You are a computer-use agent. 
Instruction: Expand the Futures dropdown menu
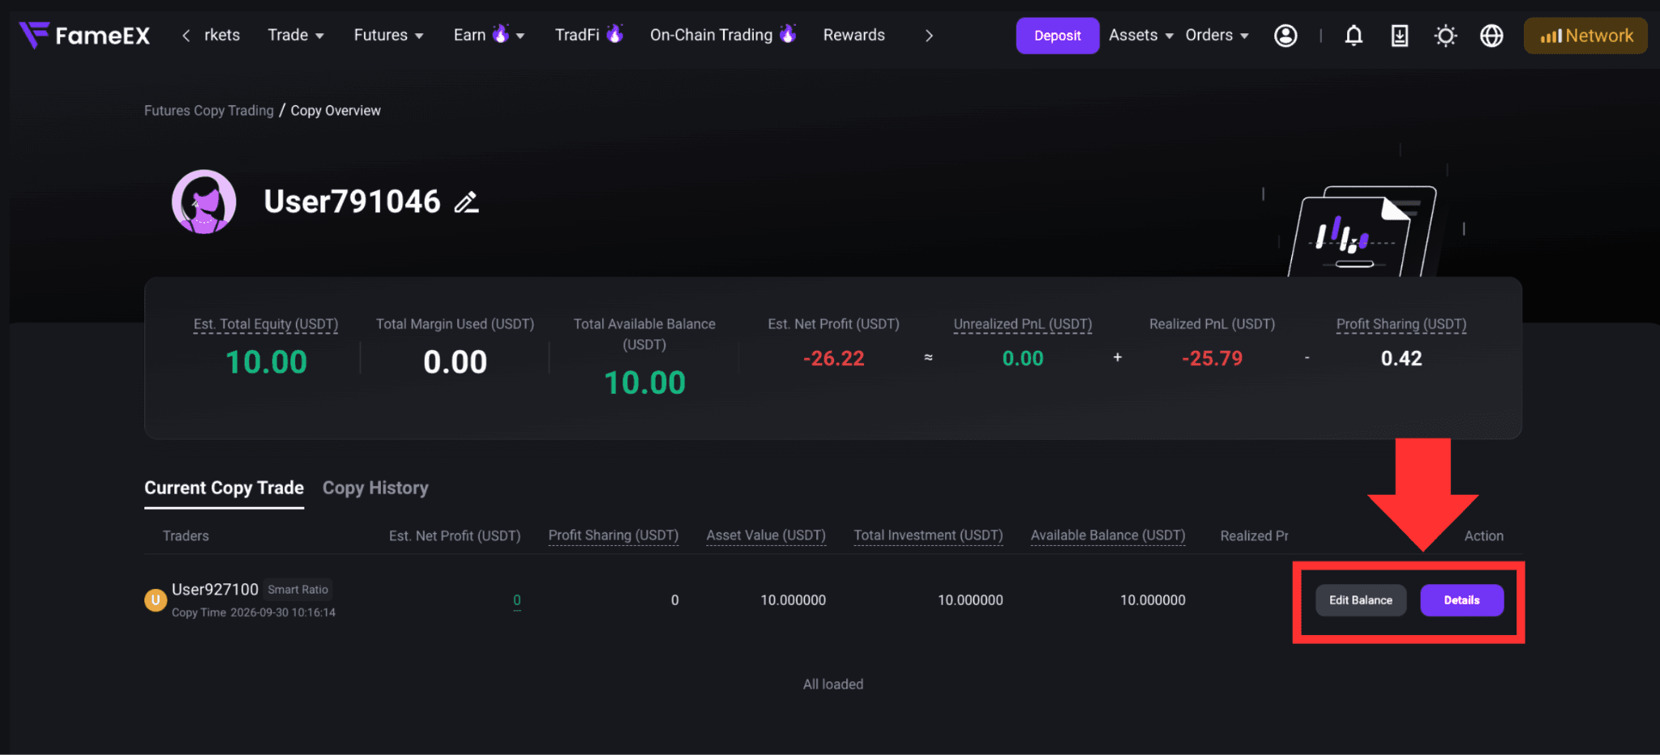pyautogui.click(x=388, y=36)
